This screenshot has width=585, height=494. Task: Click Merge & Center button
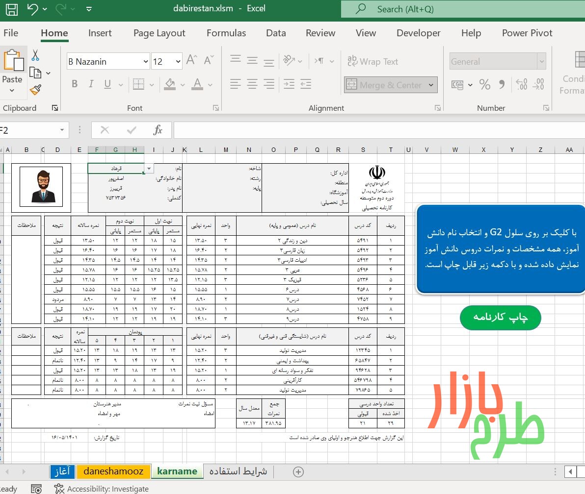point(391,85)
